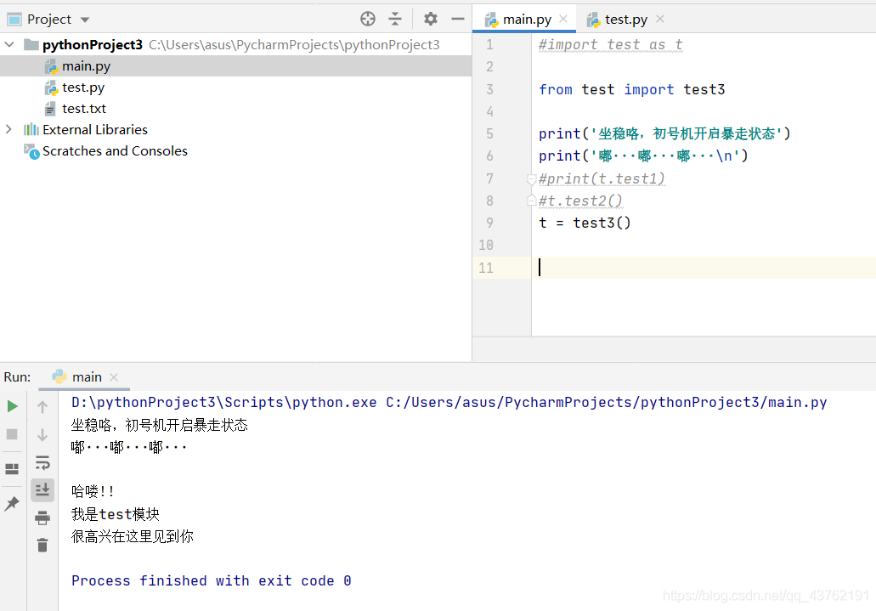The image size is (876, 611).
Task: Switch to main.py editor tab
Action: [526, 20]
